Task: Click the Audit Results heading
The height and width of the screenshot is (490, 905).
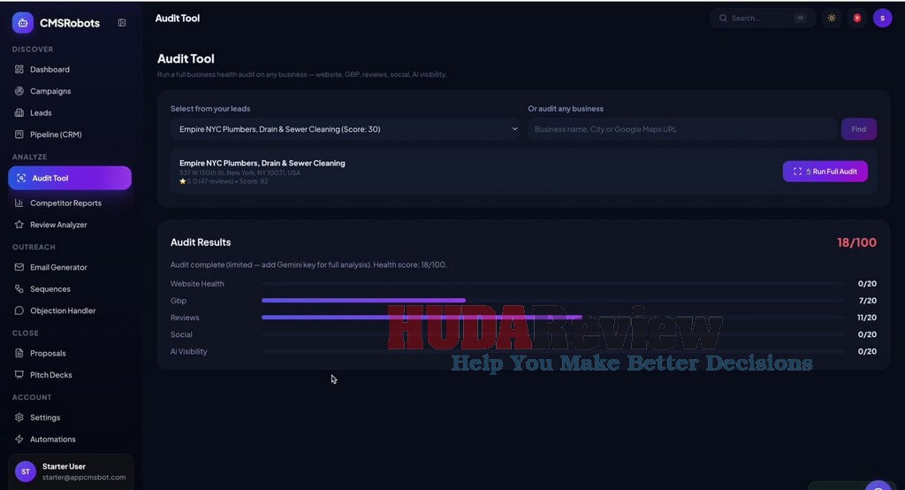Action: (x=201, y=242)
